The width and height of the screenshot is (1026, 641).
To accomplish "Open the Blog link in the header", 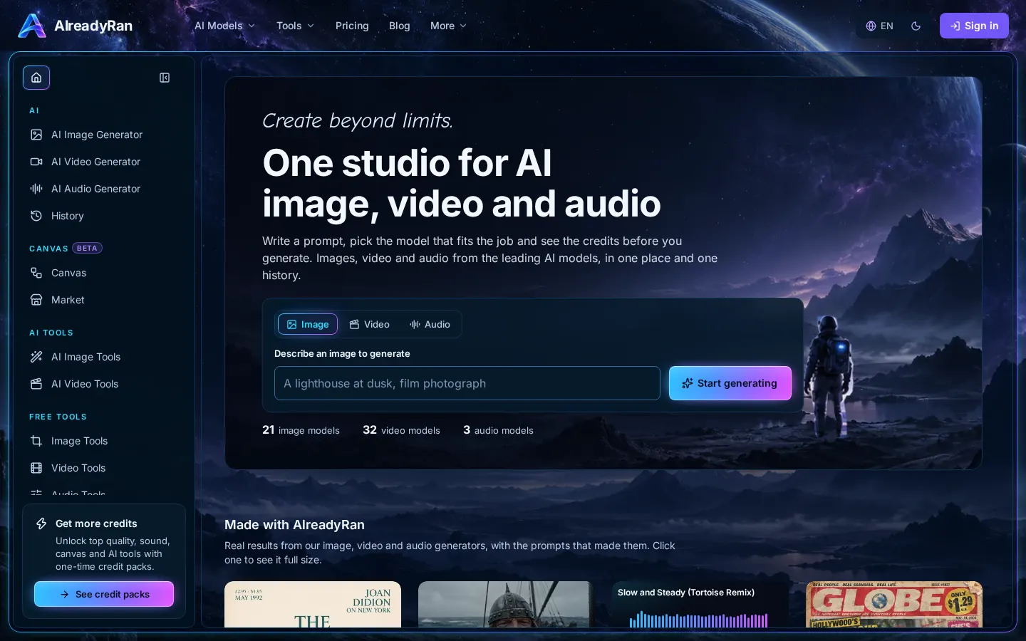I will click(400, 26).
